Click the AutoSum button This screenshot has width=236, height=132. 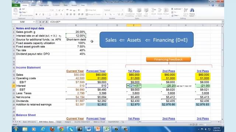[x=177, y=9]
